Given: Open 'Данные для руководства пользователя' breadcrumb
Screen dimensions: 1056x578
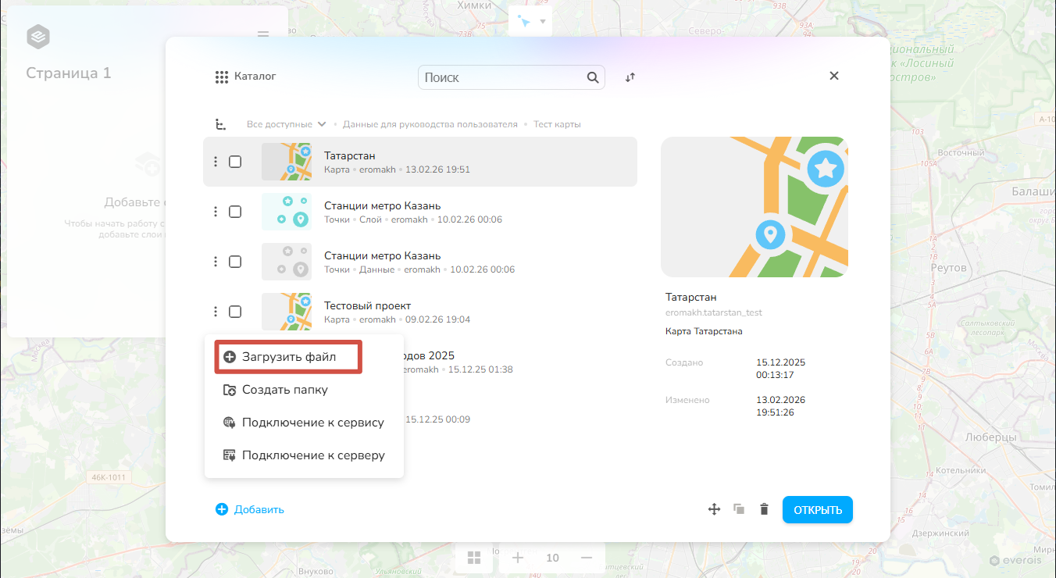Looking at the screenshot, I should [x=430, y=124].
